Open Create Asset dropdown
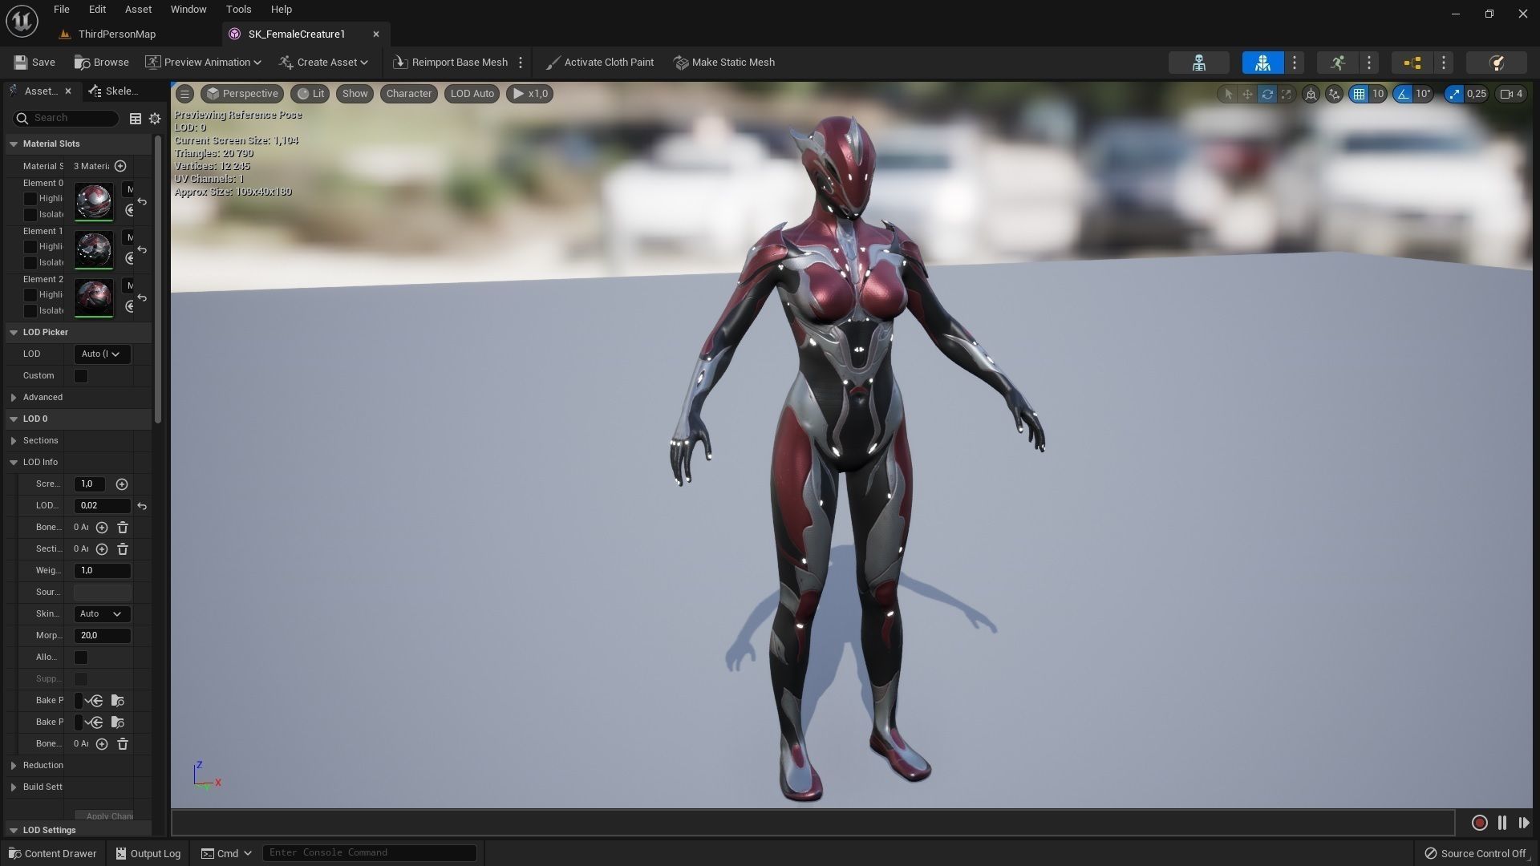The height and width of the screenshot is (866, 1540). (323, 63)
